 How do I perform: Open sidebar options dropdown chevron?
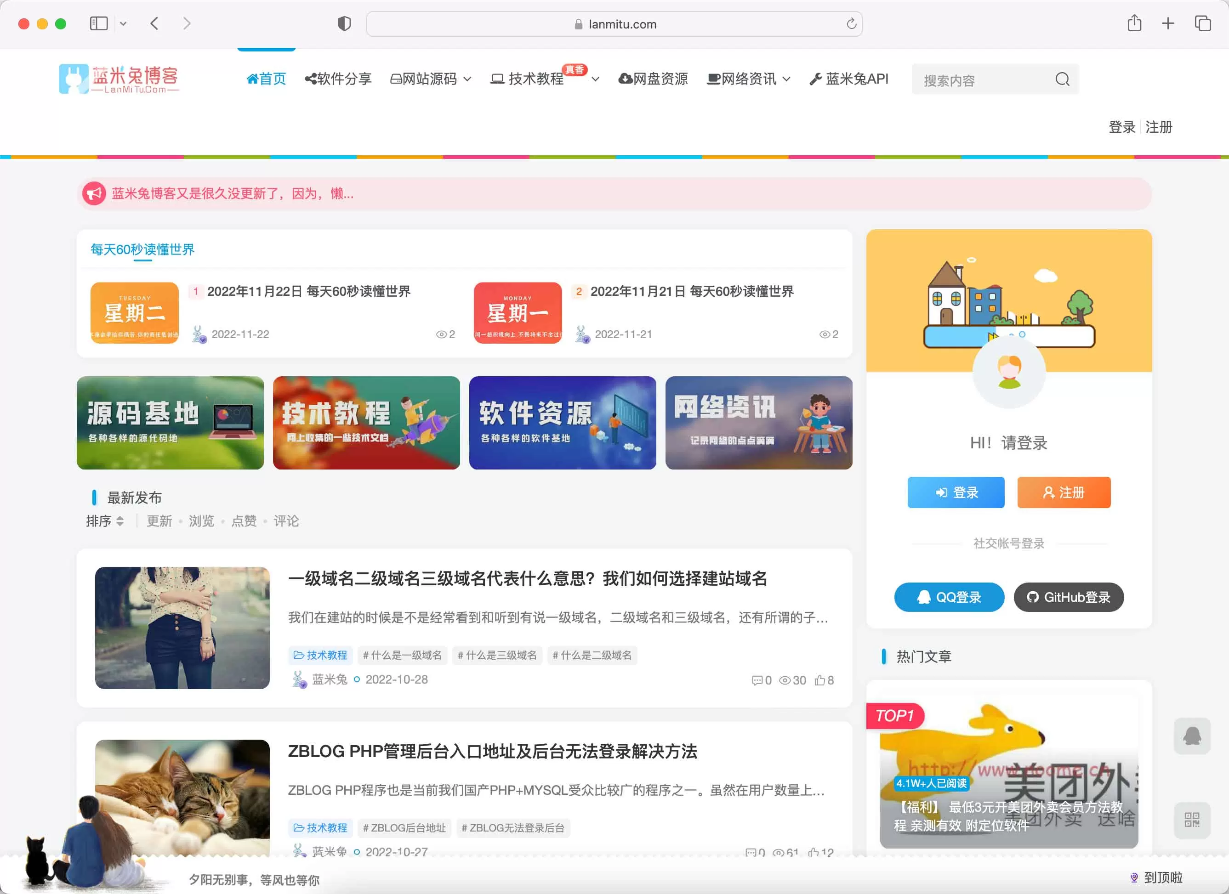(123, 24)
